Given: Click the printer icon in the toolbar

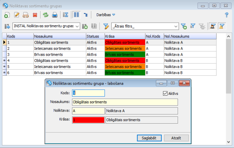Looking at the screenshot, I should point(55,15).
